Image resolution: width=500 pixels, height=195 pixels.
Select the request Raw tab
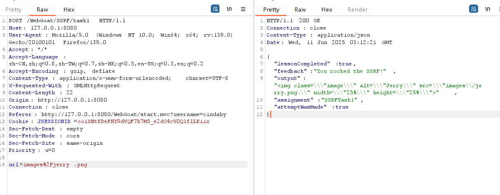coord(42,9)
